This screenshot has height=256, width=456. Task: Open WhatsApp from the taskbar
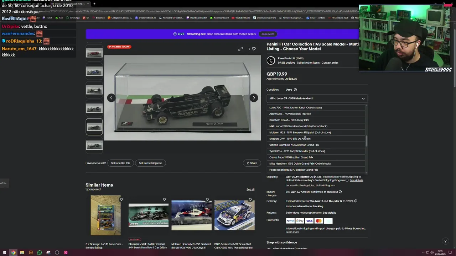point(40,252)
